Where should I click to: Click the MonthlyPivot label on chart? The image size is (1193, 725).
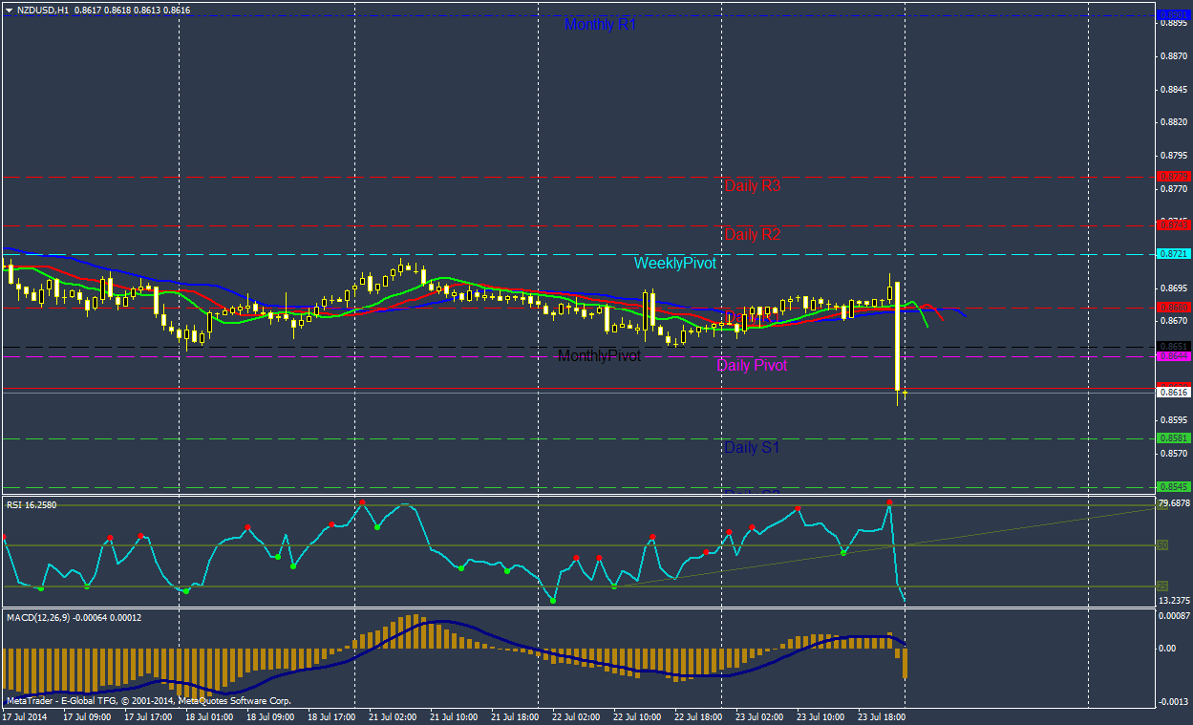(599, 355)
